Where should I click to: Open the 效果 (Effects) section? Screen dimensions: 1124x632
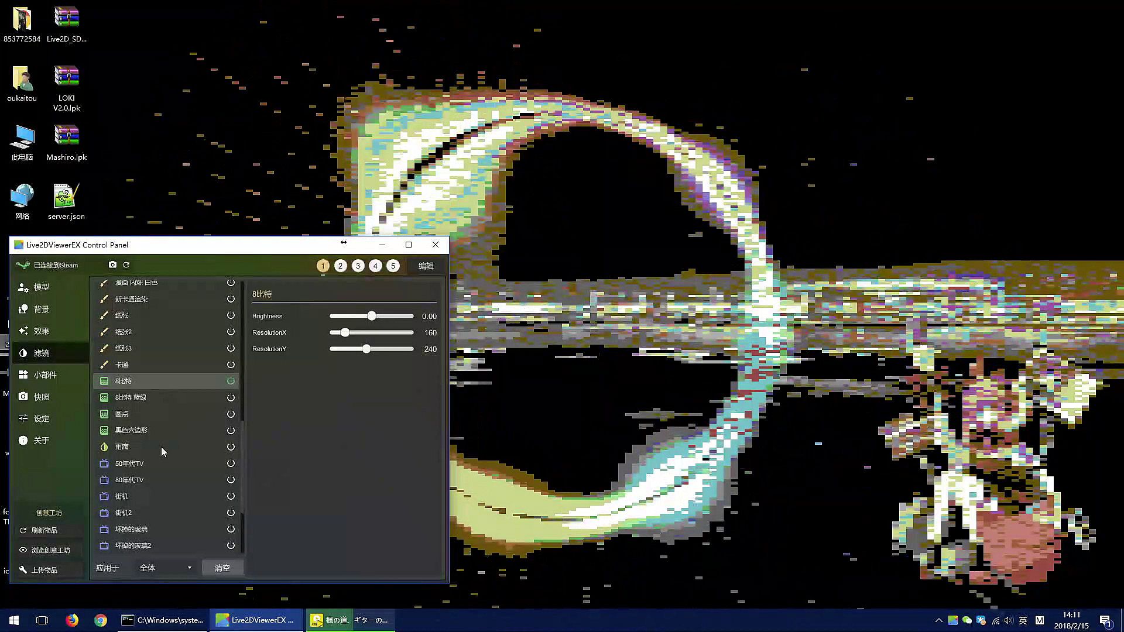pyautogui.click(x=41, y=331)
